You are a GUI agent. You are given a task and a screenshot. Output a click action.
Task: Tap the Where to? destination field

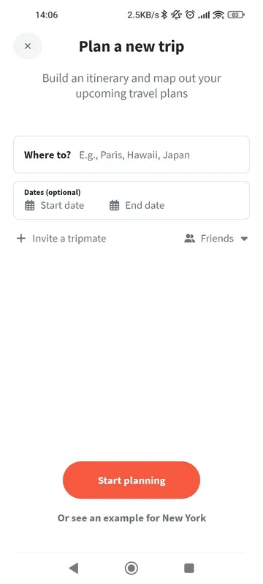click(131, 155)
